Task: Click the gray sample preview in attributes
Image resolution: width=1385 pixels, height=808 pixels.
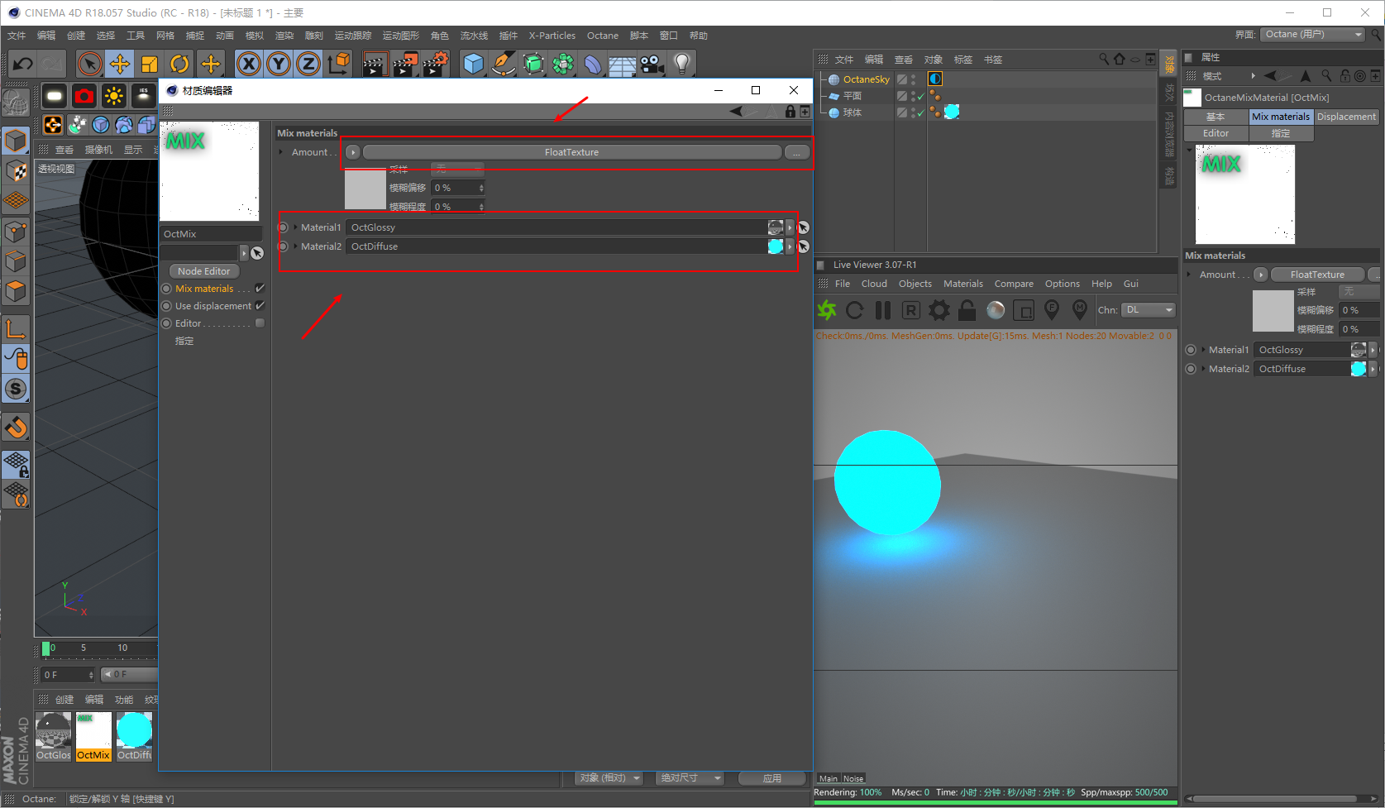Action: tap(1273, 311)
